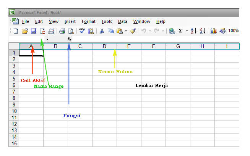Sort Descending Z to A icon
Viewport: 250px width, 156px height.
[203, 31]
